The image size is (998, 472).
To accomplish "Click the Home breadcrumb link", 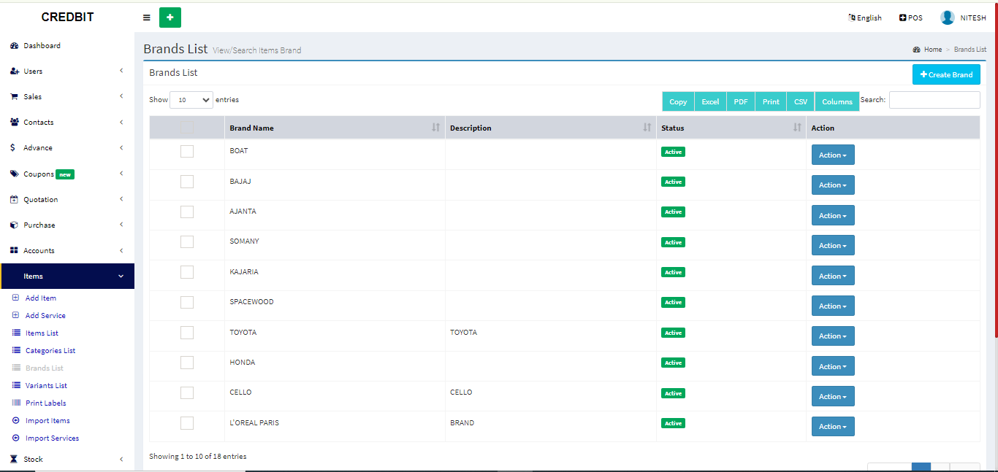I will pyautogui.click(x=933, y=50).
